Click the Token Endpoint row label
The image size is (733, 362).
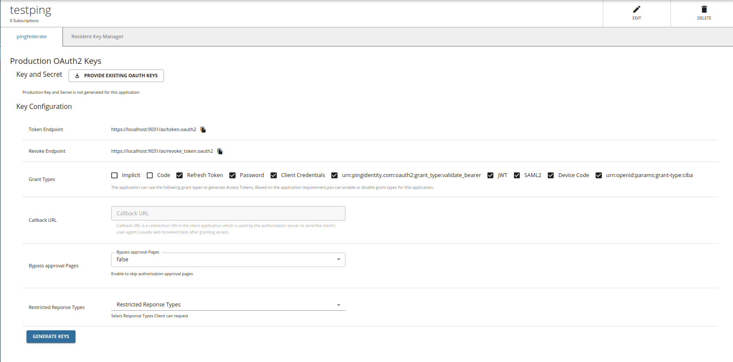pyautogui.click(x=46, y=130)
